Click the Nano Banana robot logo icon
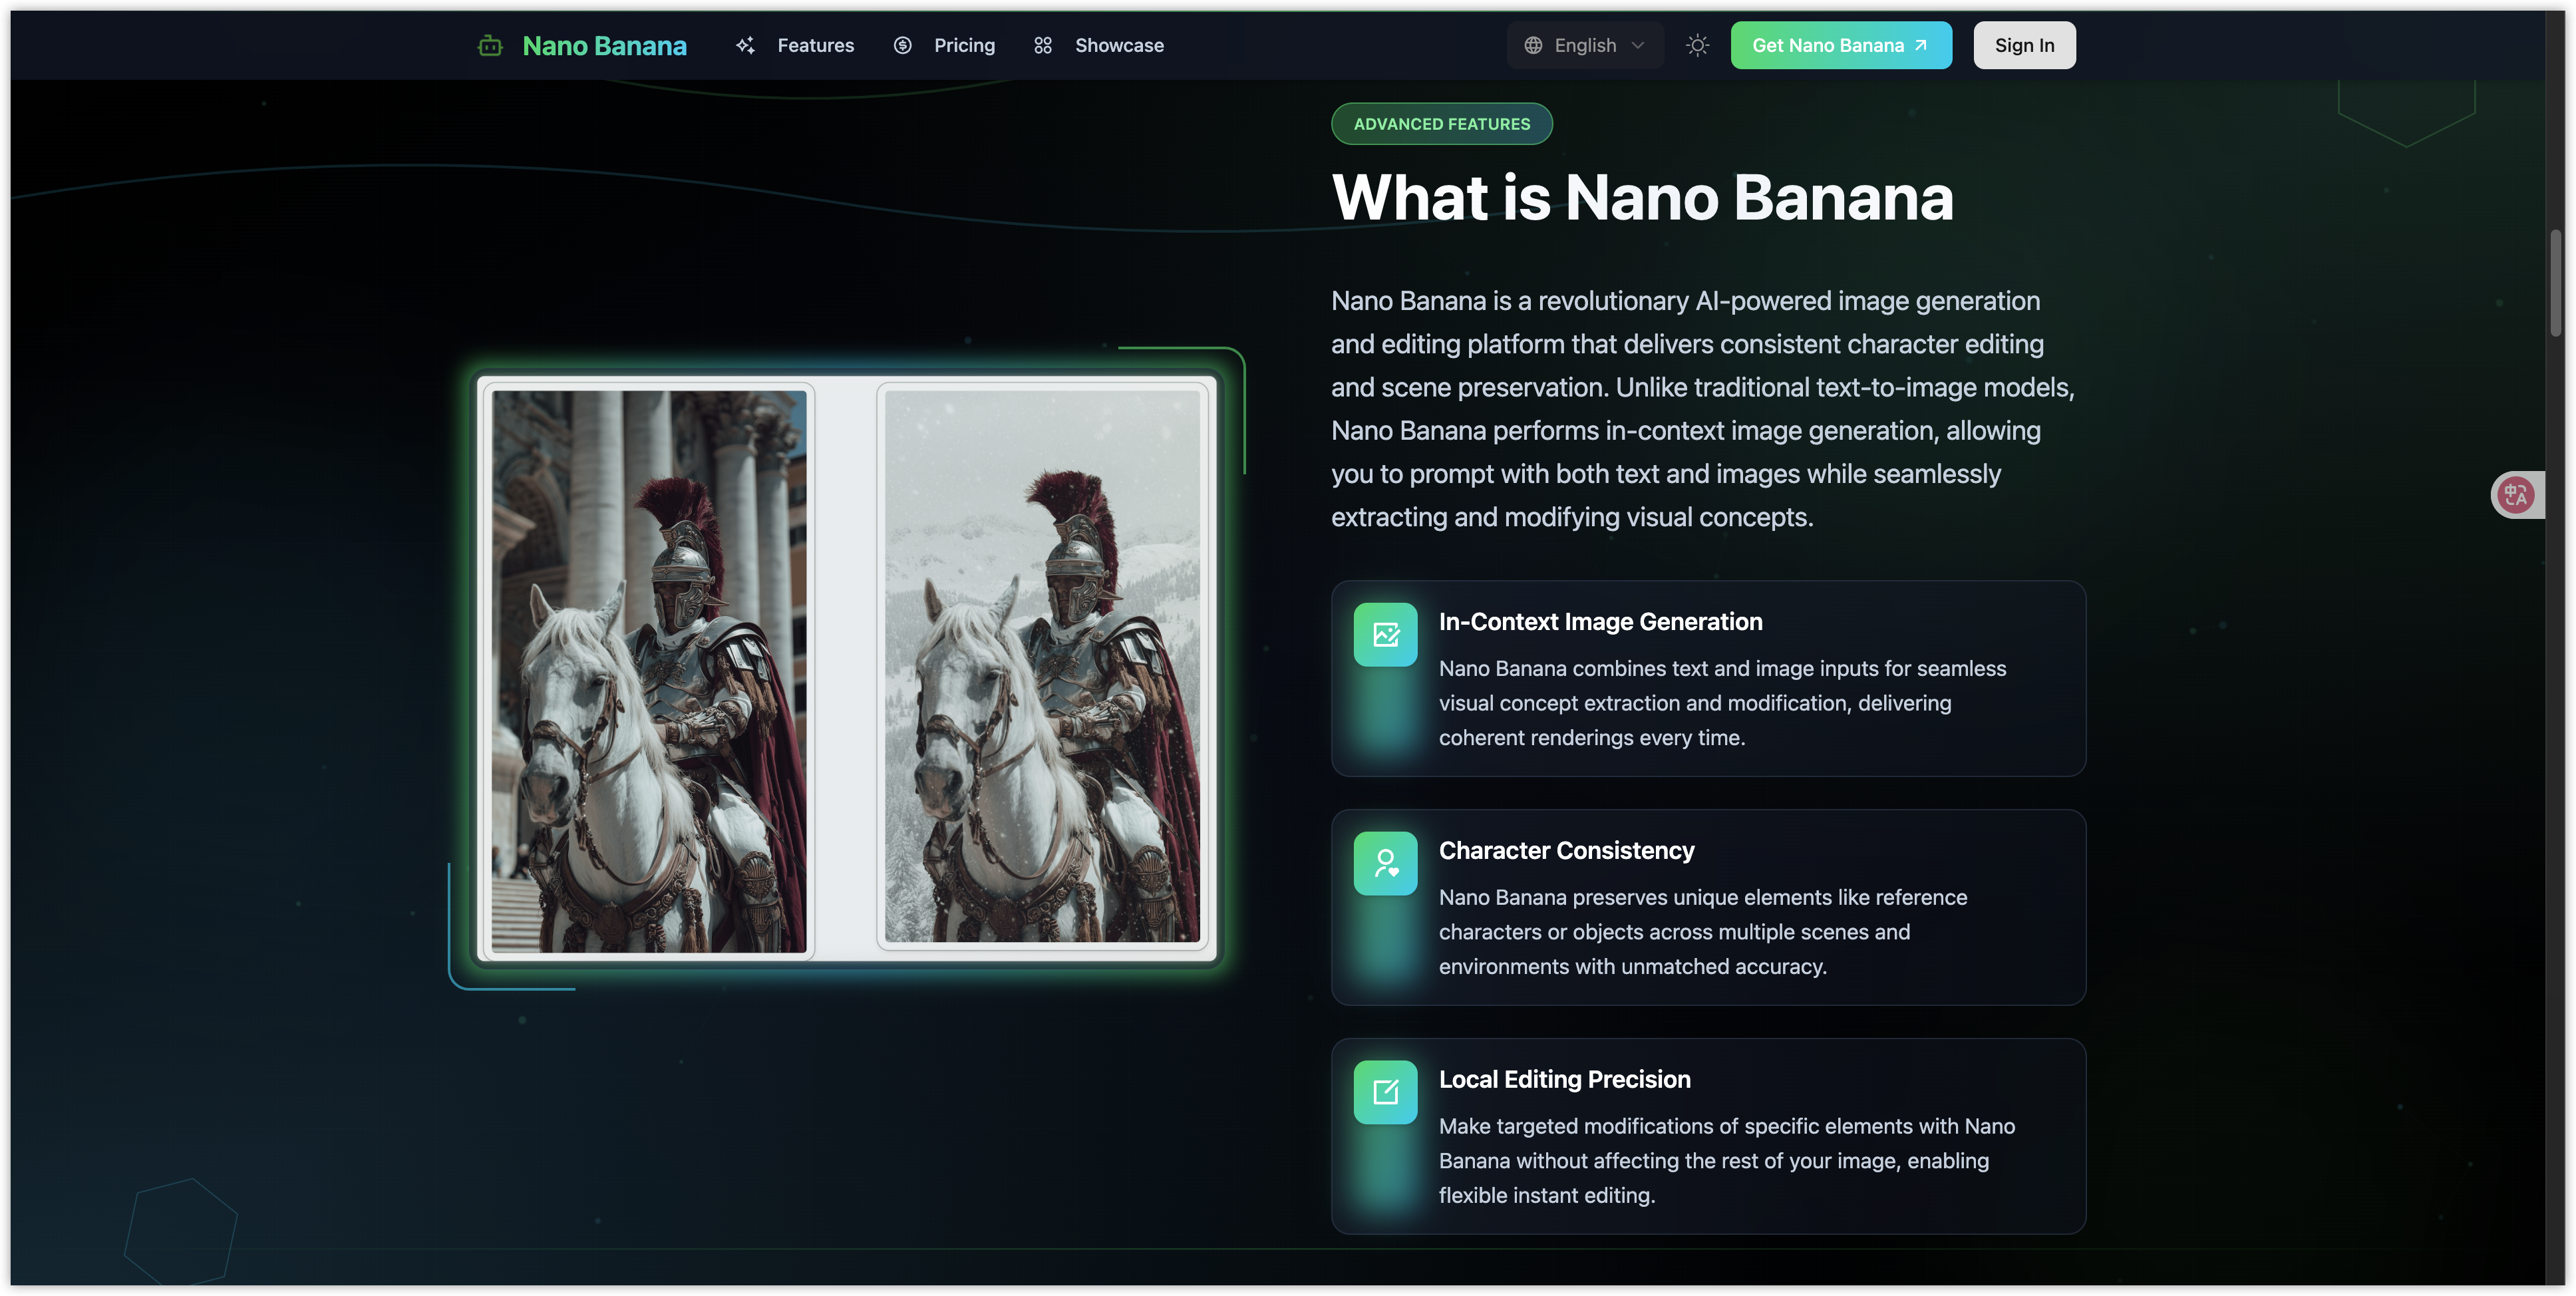This screenshot has height=1296, width=2576. point(490,45)
